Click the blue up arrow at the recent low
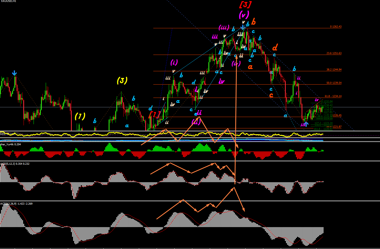 click(x=306, y=124)
